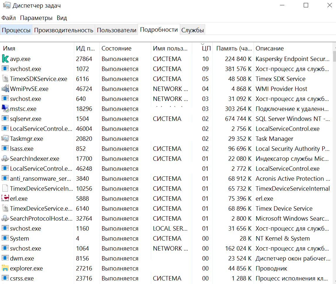Maximize the Task Manager window
The height and width of the screenshot is (284, 336).
click(306, 5)
